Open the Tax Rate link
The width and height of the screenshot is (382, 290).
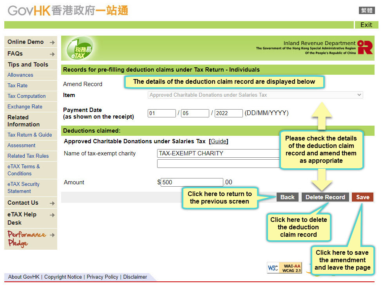pos(18,85)
